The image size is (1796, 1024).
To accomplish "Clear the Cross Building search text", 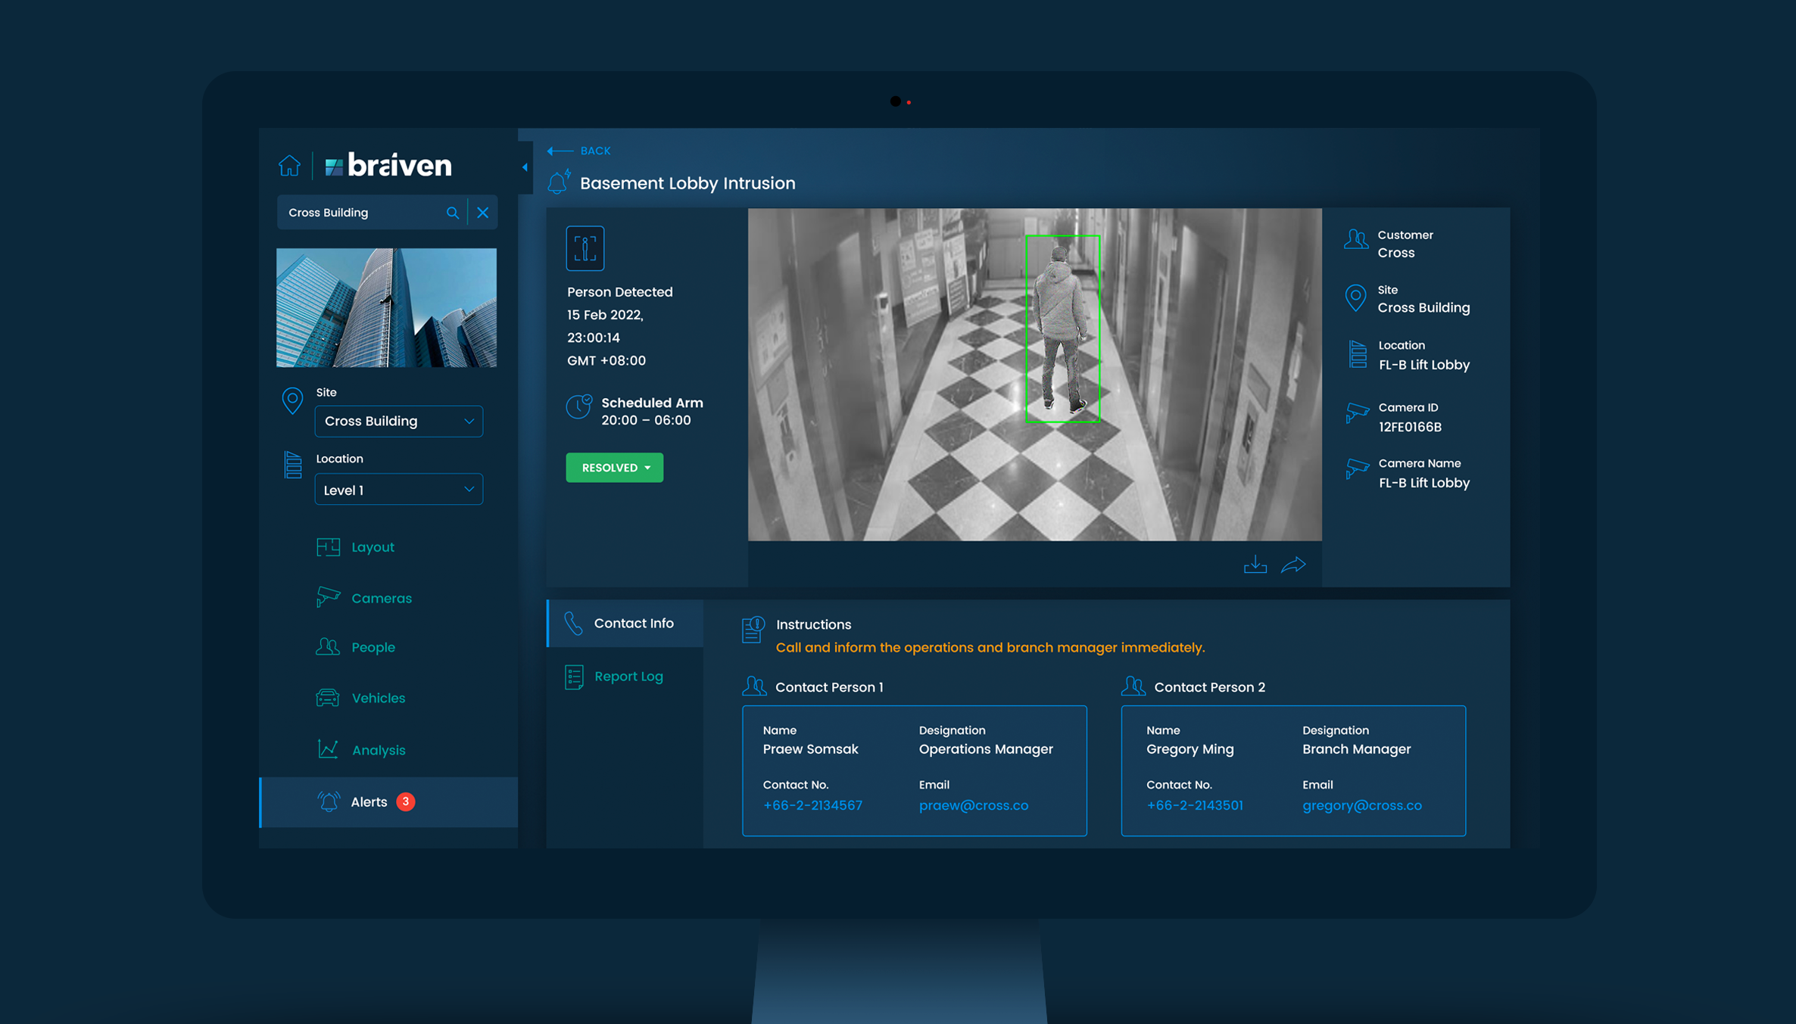I will [483, 213].
